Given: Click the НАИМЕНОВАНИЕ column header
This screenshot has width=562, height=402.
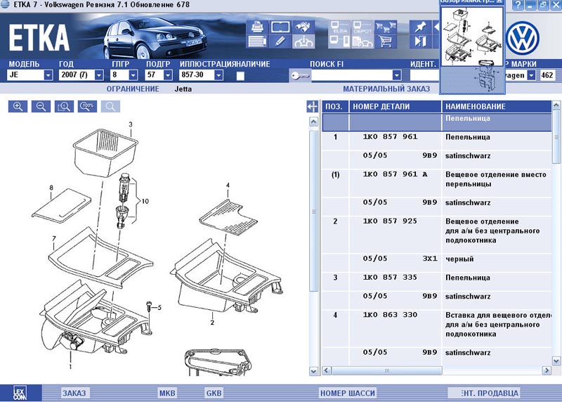Looking at the screenshot, I should 497,107.
